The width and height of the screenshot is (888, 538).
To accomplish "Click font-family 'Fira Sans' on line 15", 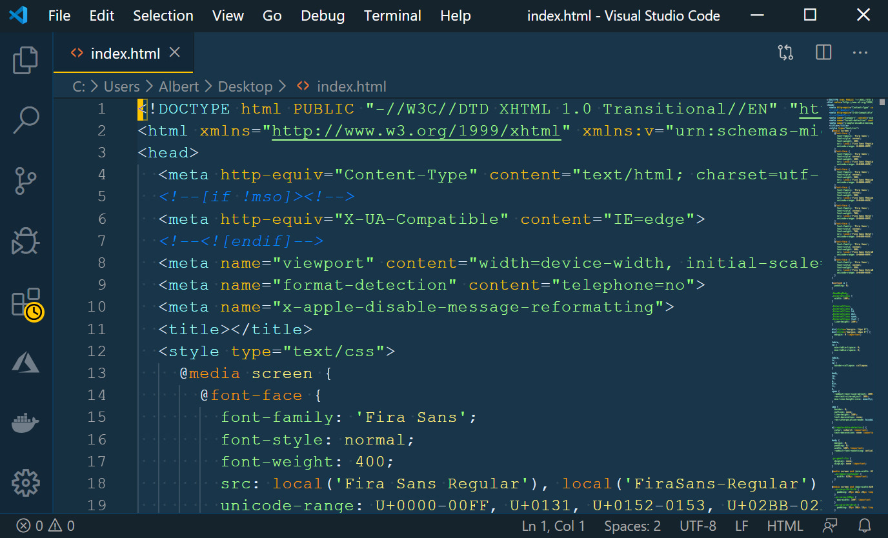I will point(349,417).
